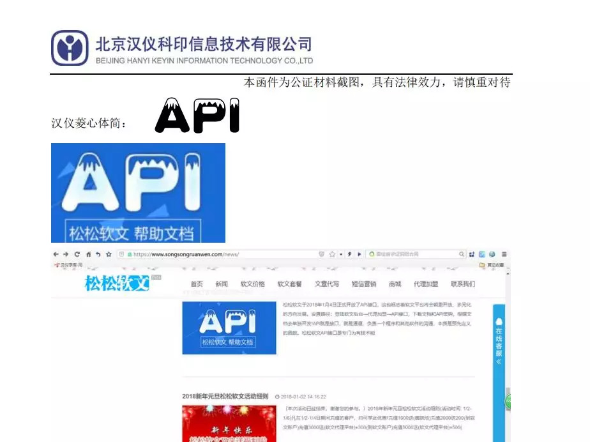The width and height of the screenshot is (590, 442).
Task: Go to browser home page icon
Action: (x=88, y=254)
